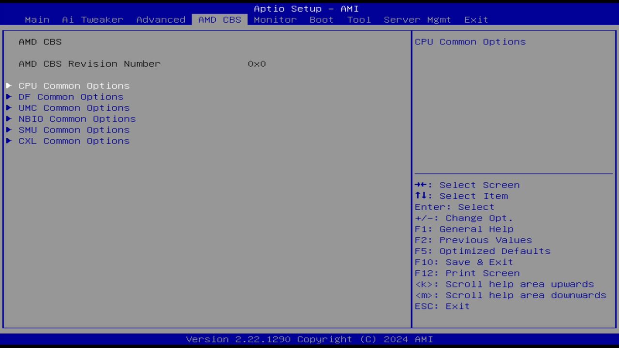Open NBIO Common Options submenu
619x348 pixels.
click(77, 119)
